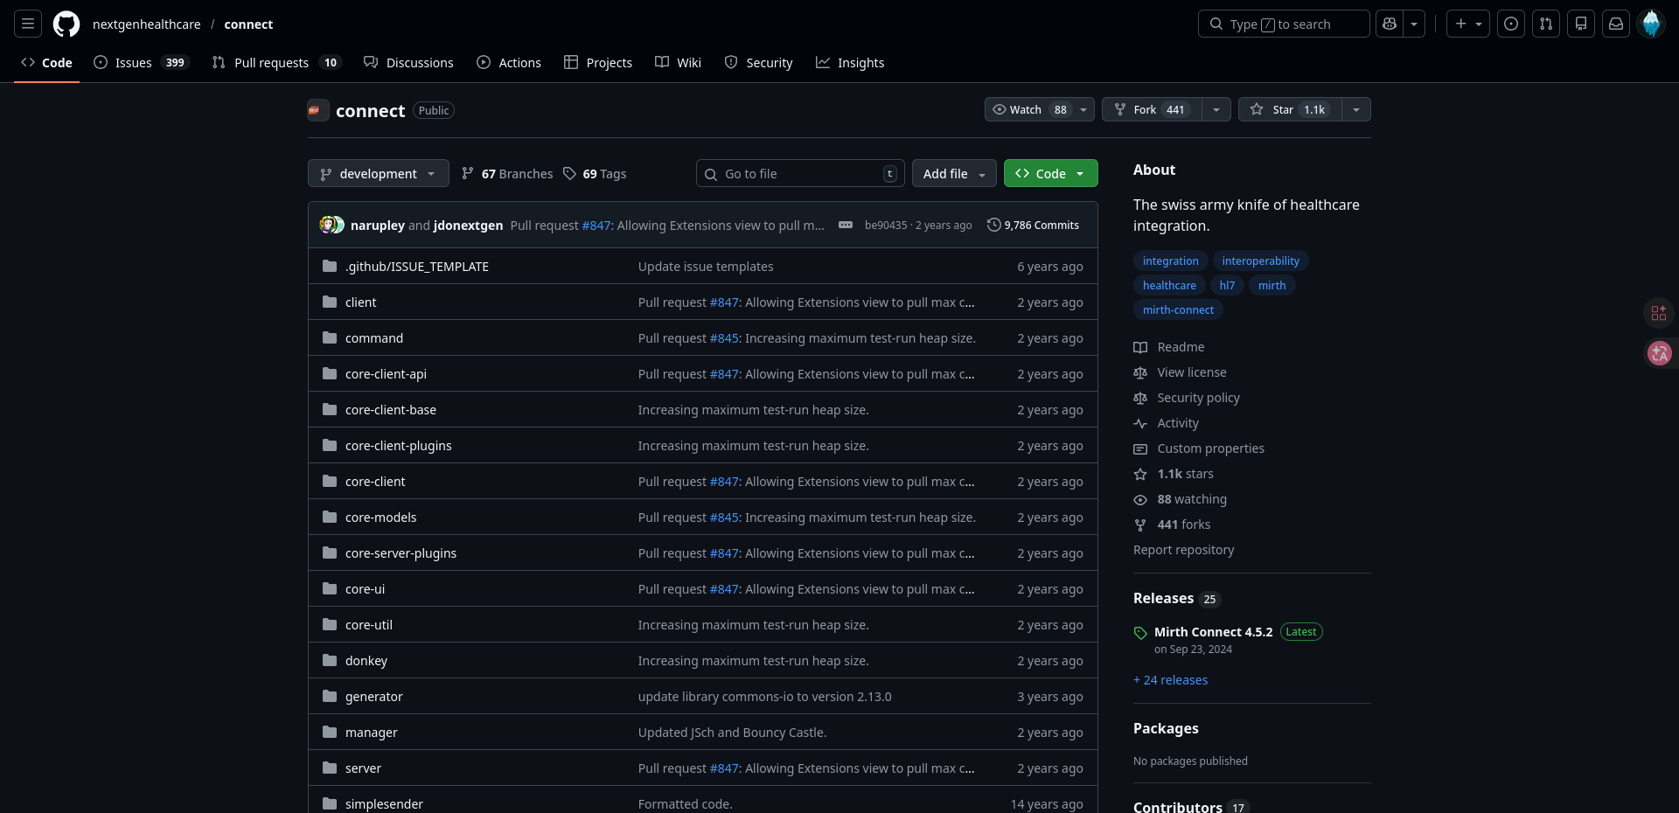Open the Insights tab
The image size is (1679, 813).
pyautogui.click(x=850, y=63)
